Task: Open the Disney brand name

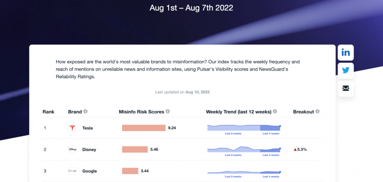Action: click(89, 149)
